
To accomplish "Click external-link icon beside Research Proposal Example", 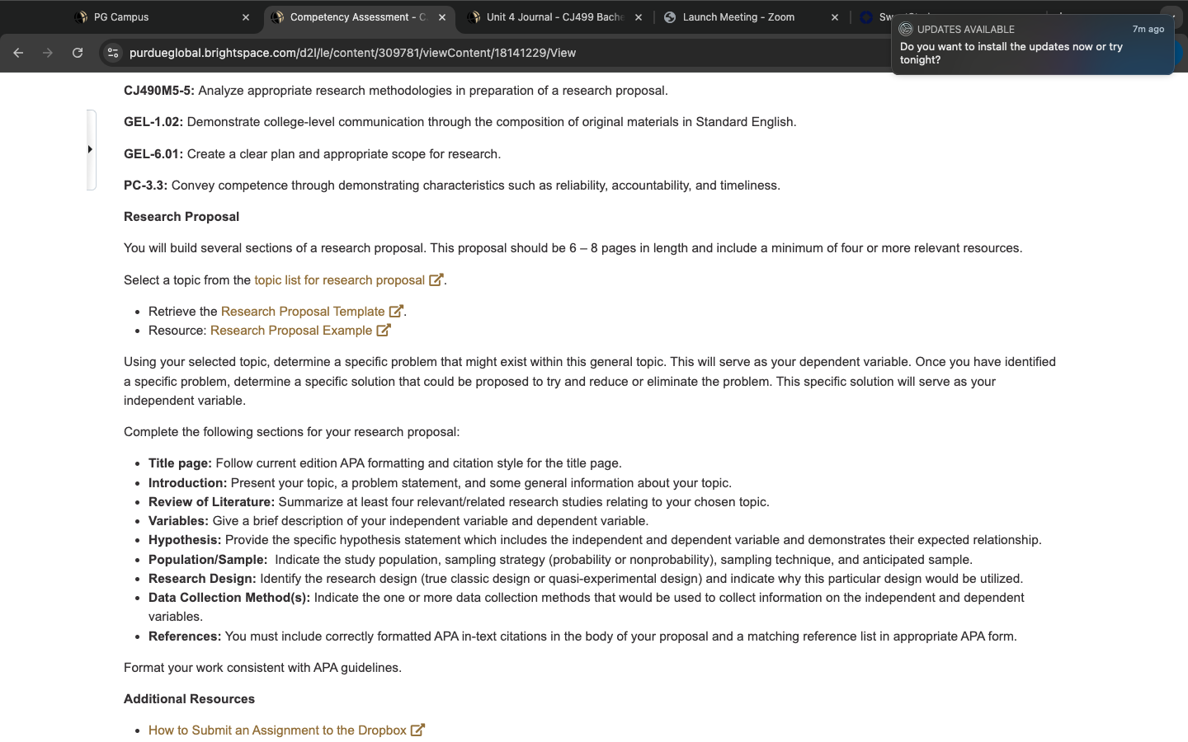I will point(384,331).
